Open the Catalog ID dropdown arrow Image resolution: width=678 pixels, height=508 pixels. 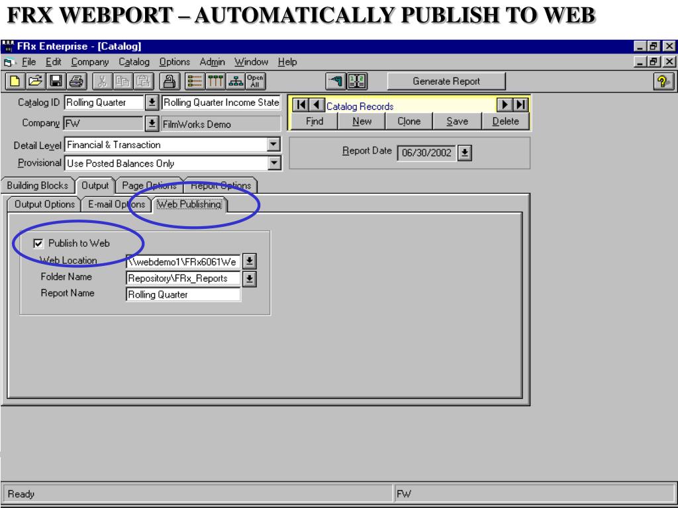152,103
